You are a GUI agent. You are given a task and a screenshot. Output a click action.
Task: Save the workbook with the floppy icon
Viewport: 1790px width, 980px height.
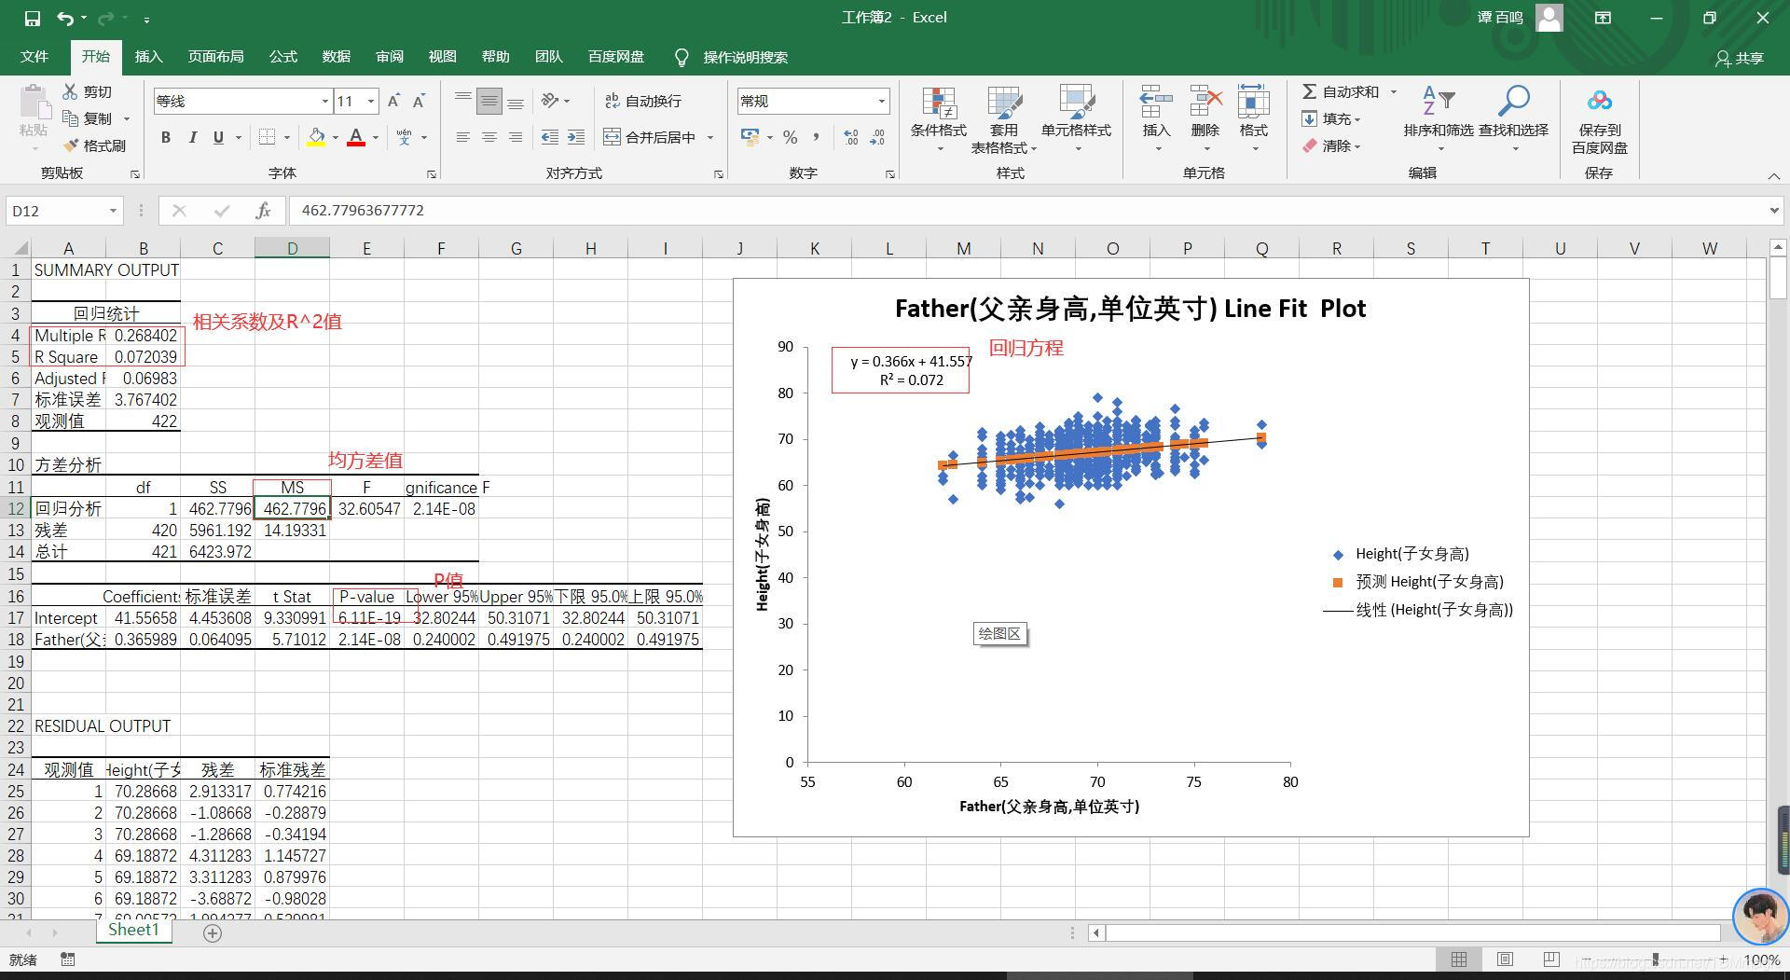click(x=32, y=18)
